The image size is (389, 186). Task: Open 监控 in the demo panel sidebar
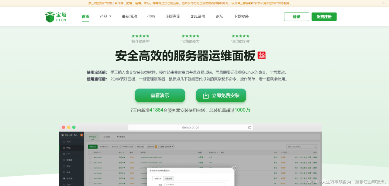(71, 166)
